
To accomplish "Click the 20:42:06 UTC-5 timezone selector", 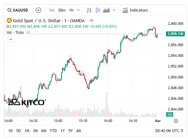I will coord(169,131).
